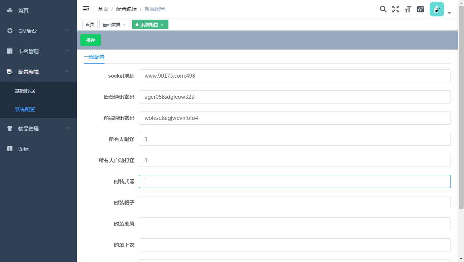Switch to the 基础数据 tab
Viewport: 464px width, 262px height.
[x=112, y=24]
